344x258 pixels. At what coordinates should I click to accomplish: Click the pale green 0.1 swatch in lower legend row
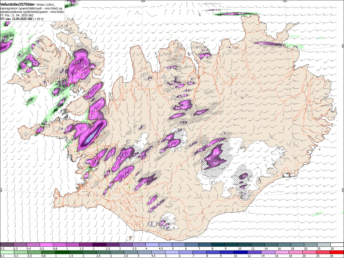(7, 252)
